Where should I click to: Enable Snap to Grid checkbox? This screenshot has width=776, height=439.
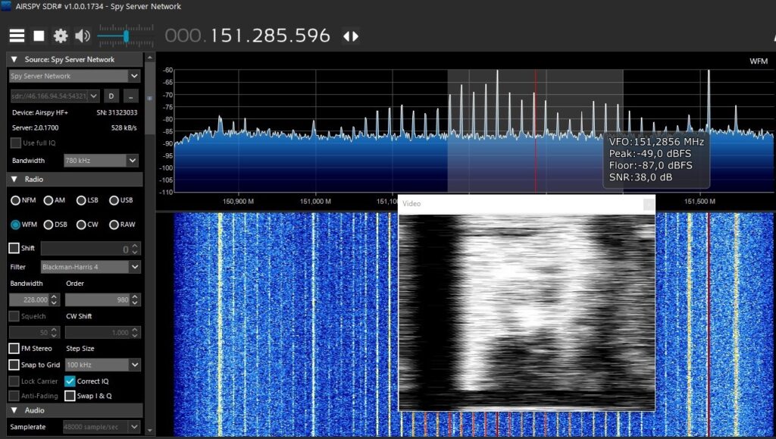14,365
